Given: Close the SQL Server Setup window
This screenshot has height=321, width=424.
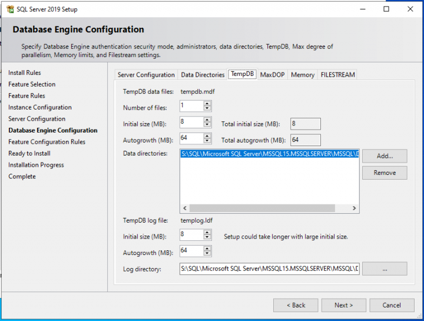Looking at the screenshot, I should coord(410,9).
